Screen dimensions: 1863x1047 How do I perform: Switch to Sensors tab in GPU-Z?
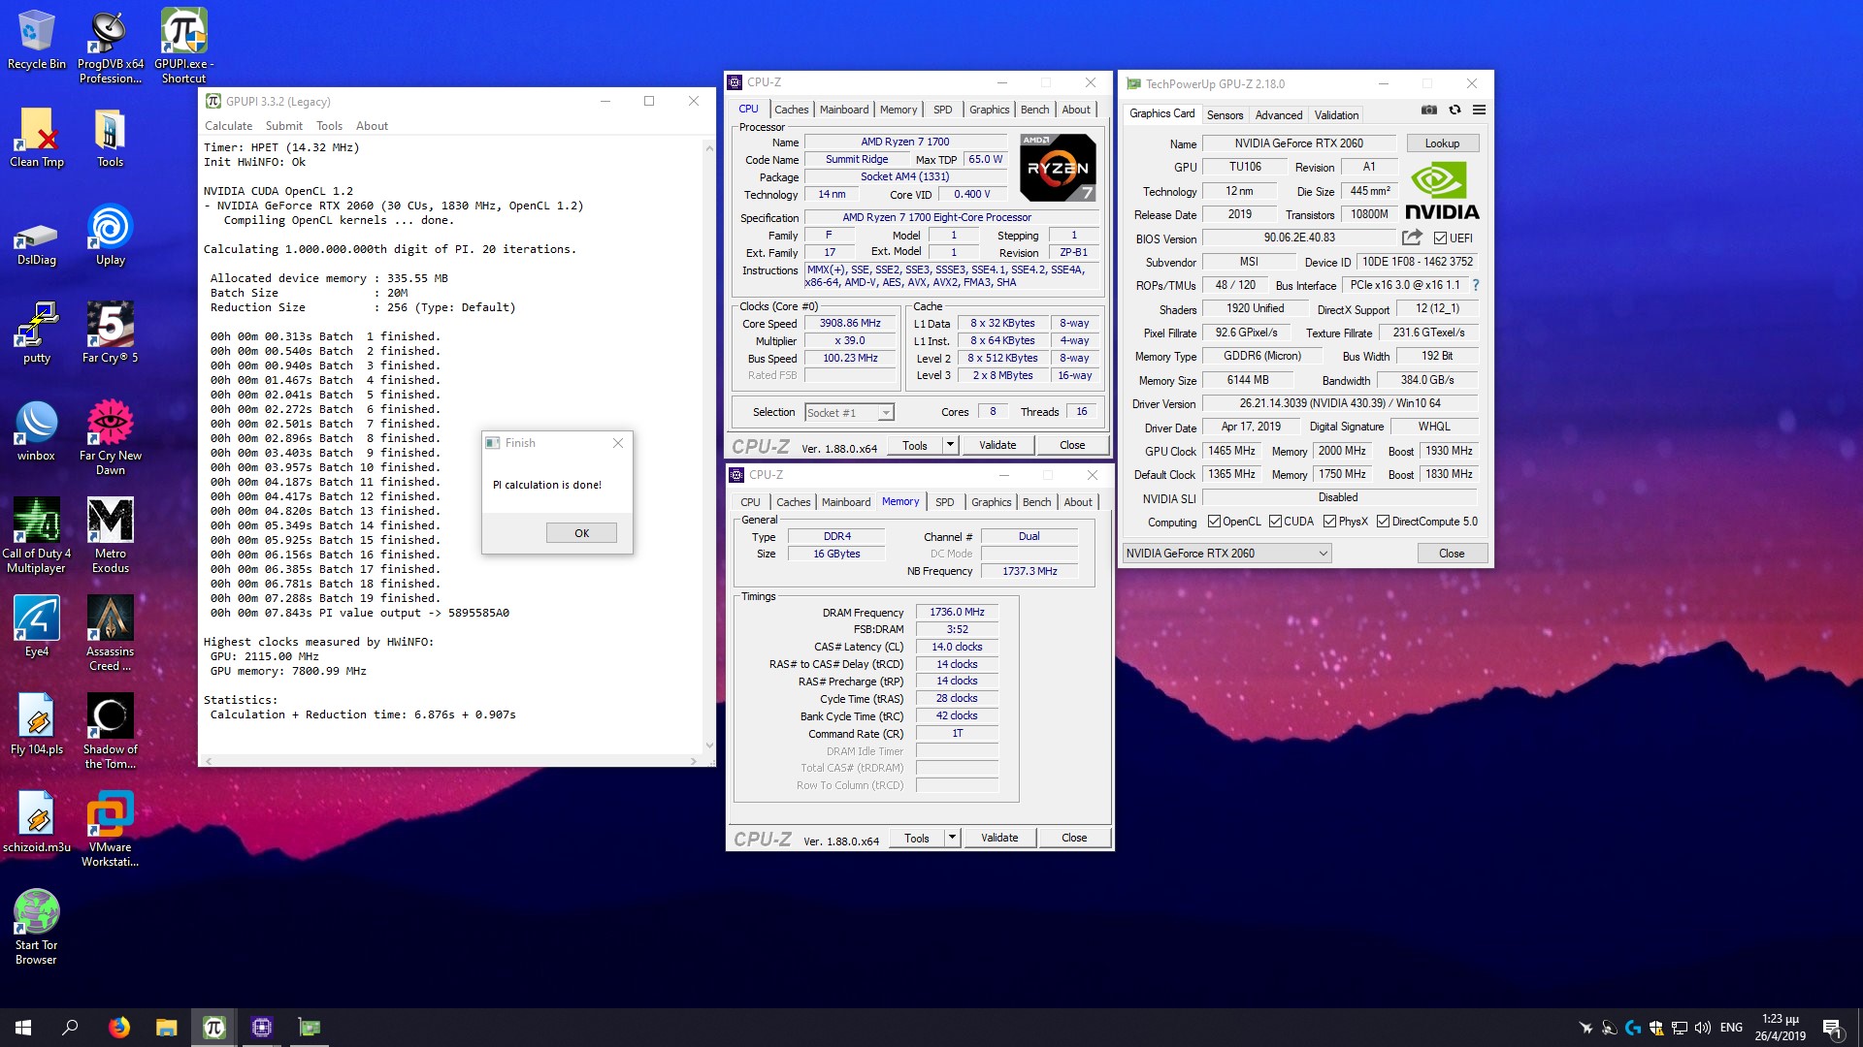1225,114
